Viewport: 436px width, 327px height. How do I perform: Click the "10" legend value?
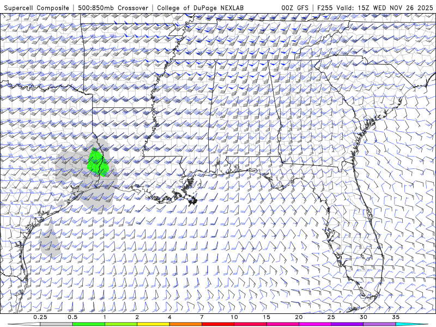tap(234, 317)
